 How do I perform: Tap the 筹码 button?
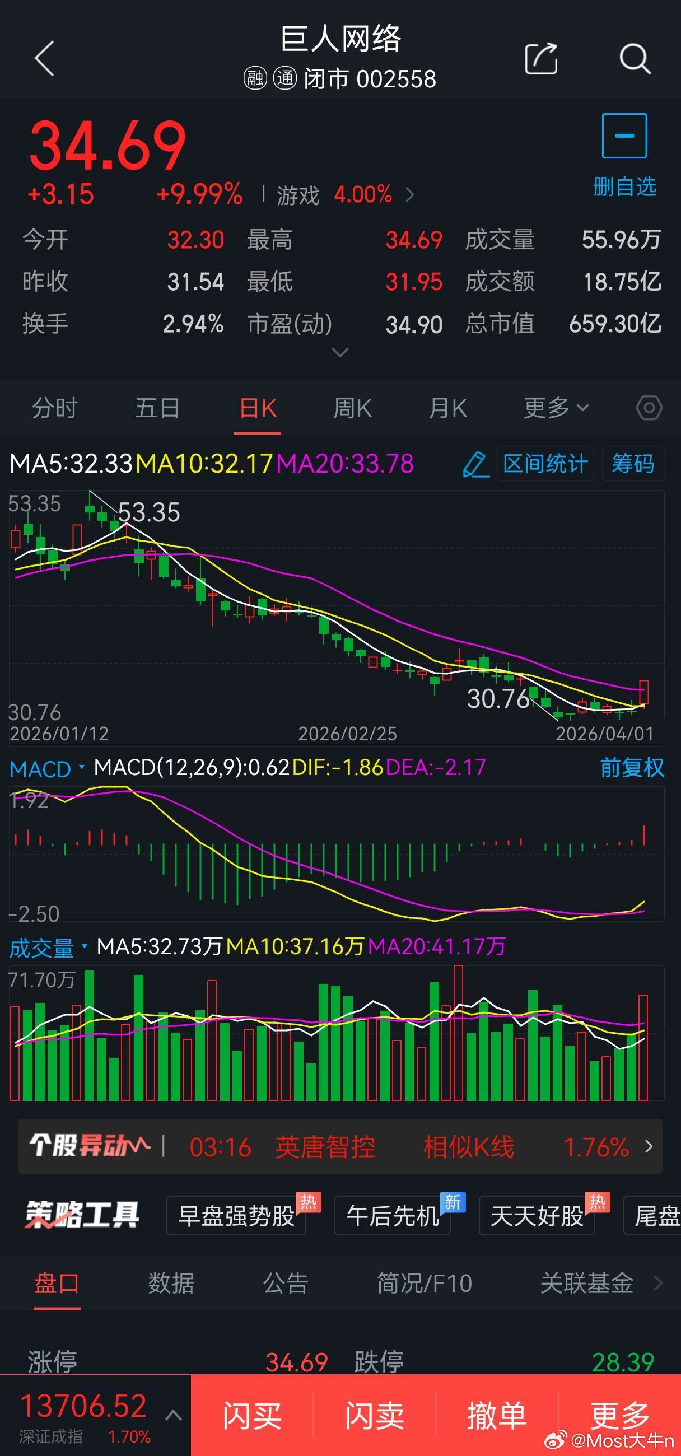click(x=633, y=464)
